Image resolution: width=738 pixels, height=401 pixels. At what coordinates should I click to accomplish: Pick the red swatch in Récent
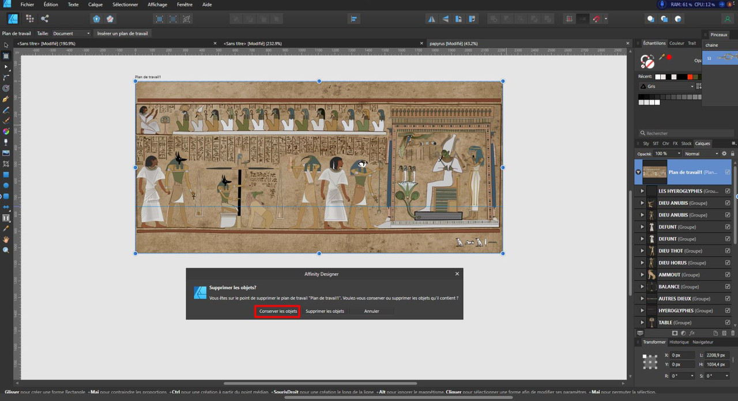coord(690,77)
